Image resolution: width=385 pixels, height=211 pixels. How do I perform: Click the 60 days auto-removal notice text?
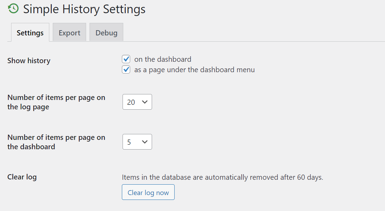(x=222, y=177)
